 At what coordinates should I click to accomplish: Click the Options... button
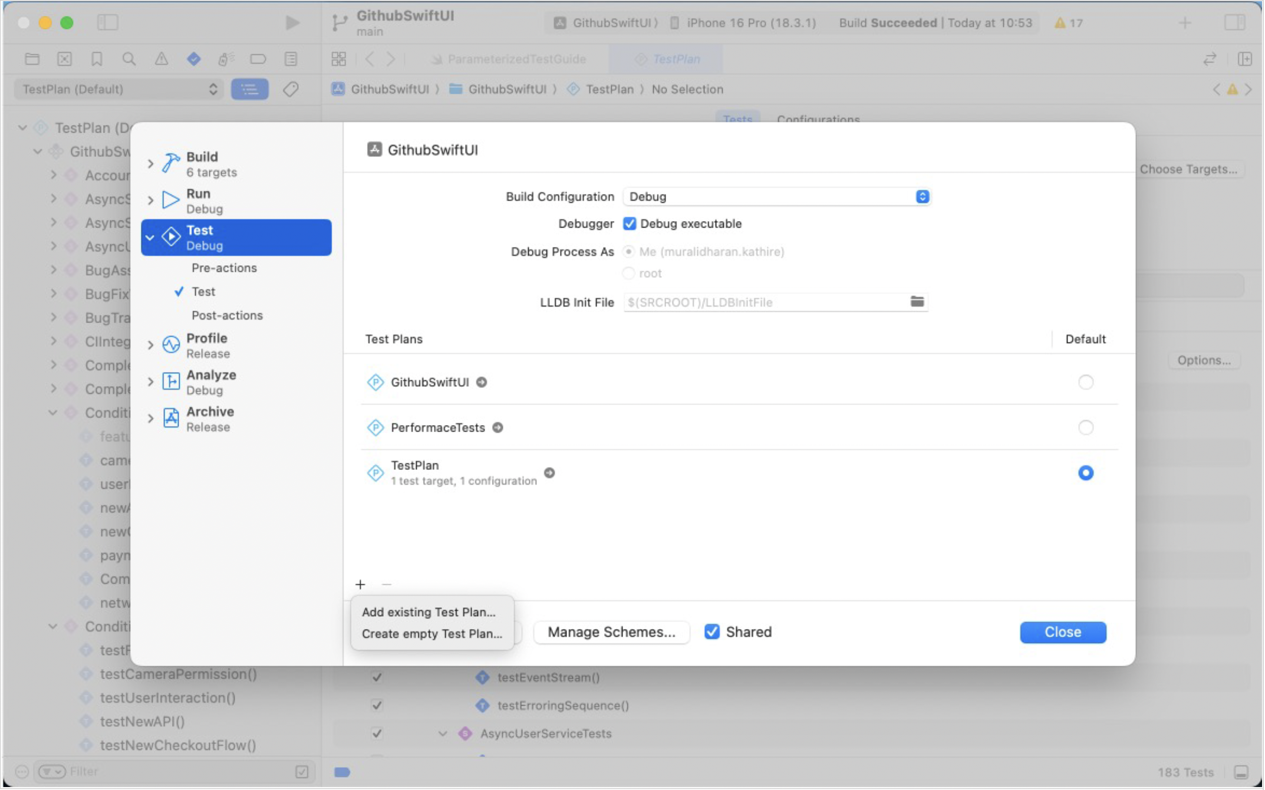1204,361
